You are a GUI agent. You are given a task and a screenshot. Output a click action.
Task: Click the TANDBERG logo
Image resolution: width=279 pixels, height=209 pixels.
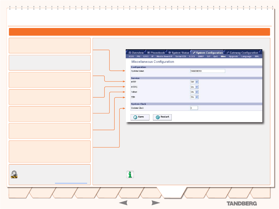pos(242,203)
